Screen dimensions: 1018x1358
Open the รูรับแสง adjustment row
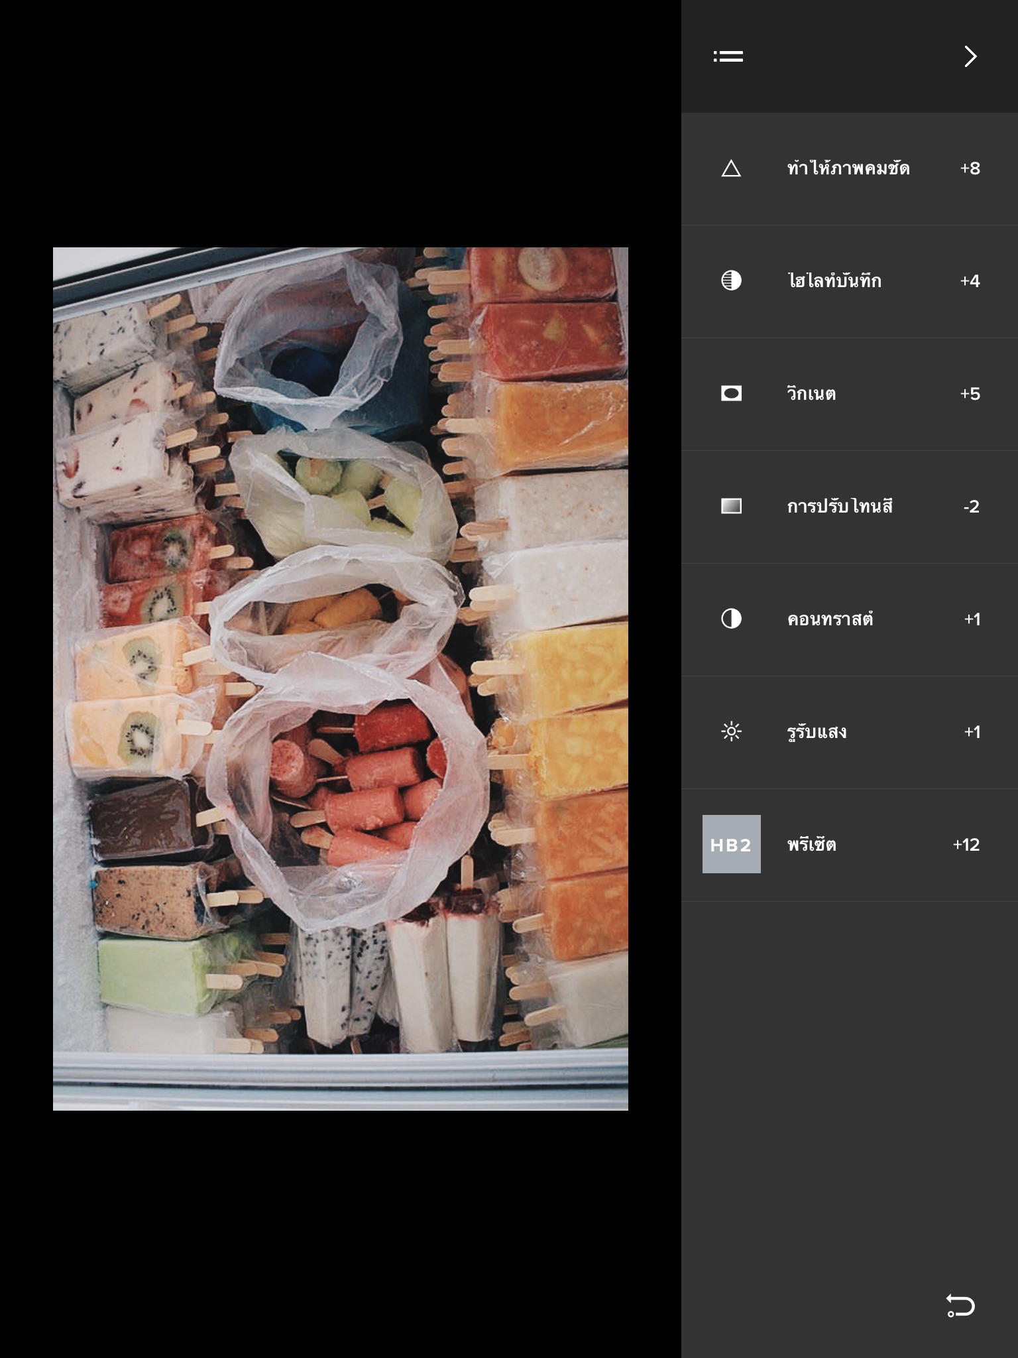pyautogui.click(x=850, y=733)
